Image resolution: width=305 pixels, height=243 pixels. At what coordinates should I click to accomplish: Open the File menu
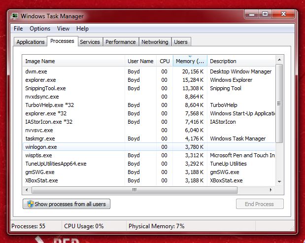tap(18, 29)
